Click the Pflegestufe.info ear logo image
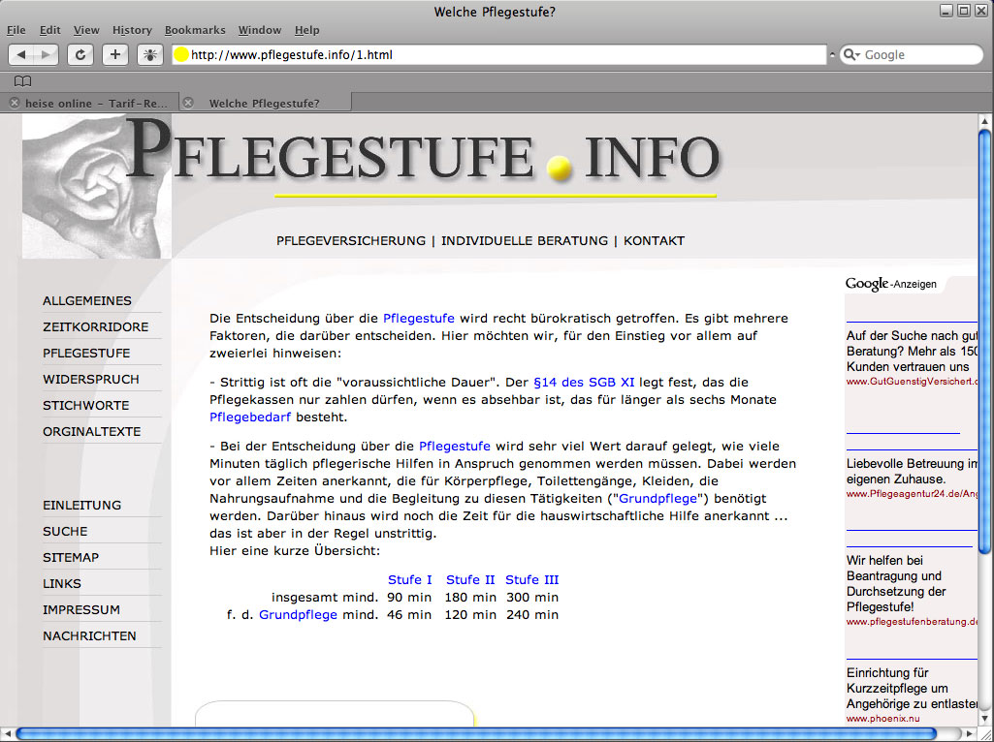The image size is (994, 742). (x=97, y=187)
